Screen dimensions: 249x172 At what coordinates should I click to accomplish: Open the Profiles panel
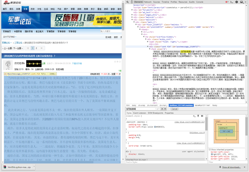pyautogui.click(x=174, y=2)
